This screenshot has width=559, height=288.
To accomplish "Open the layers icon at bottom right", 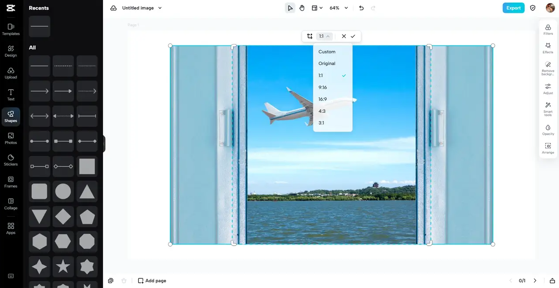I will [x=552, y=281].
